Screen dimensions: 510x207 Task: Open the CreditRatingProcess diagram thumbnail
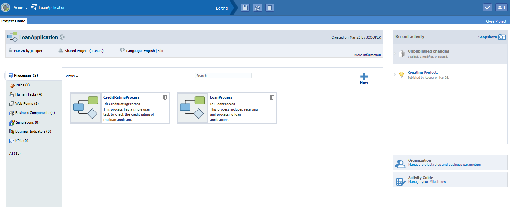(86, 108)
